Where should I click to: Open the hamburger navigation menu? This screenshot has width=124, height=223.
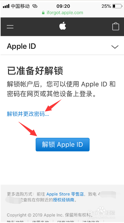point(10,27)
